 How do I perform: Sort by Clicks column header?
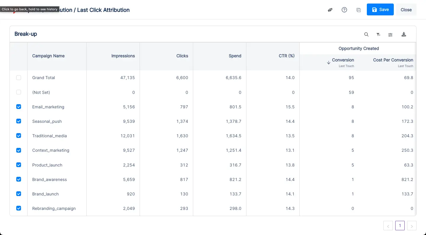tap(182, 56)
